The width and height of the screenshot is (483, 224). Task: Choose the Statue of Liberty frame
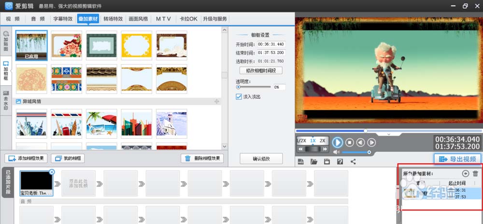[x=31, y=124]
